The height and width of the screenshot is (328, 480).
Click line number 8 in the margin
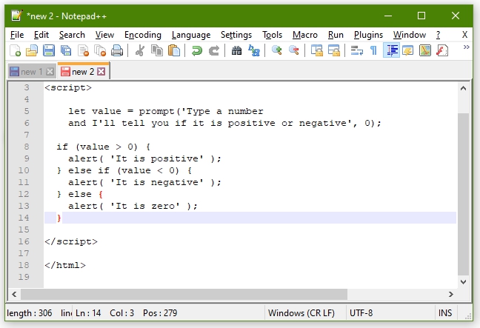(27, 147)
